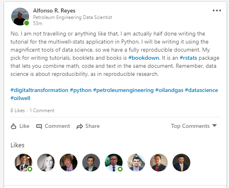Open the #rstats hashtag link
Screen dimensions: 229x188
[x=188, y=58]
